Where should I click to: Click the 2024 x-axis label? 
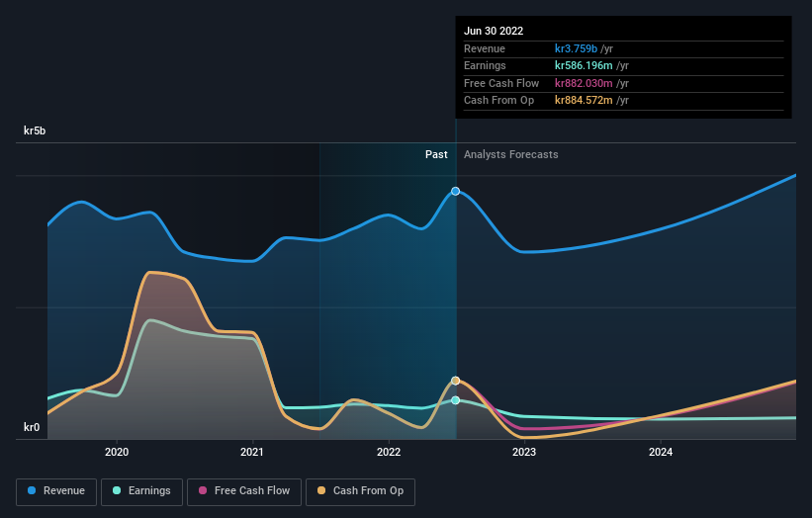point(661,453)
